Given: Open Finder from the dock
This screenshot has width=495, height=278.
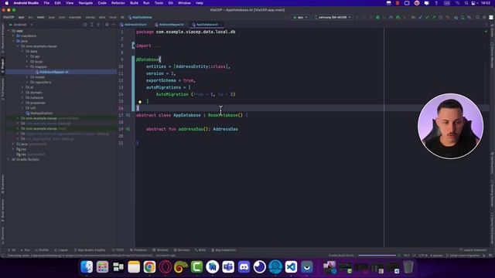Looking at the screenshot, I should point(87,267).
